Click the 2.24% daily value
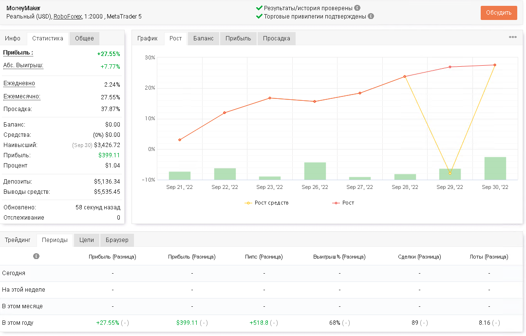Image resolution: width=526 pixels, height=336 pixels. pyautogui.click(x=112, y=85)
